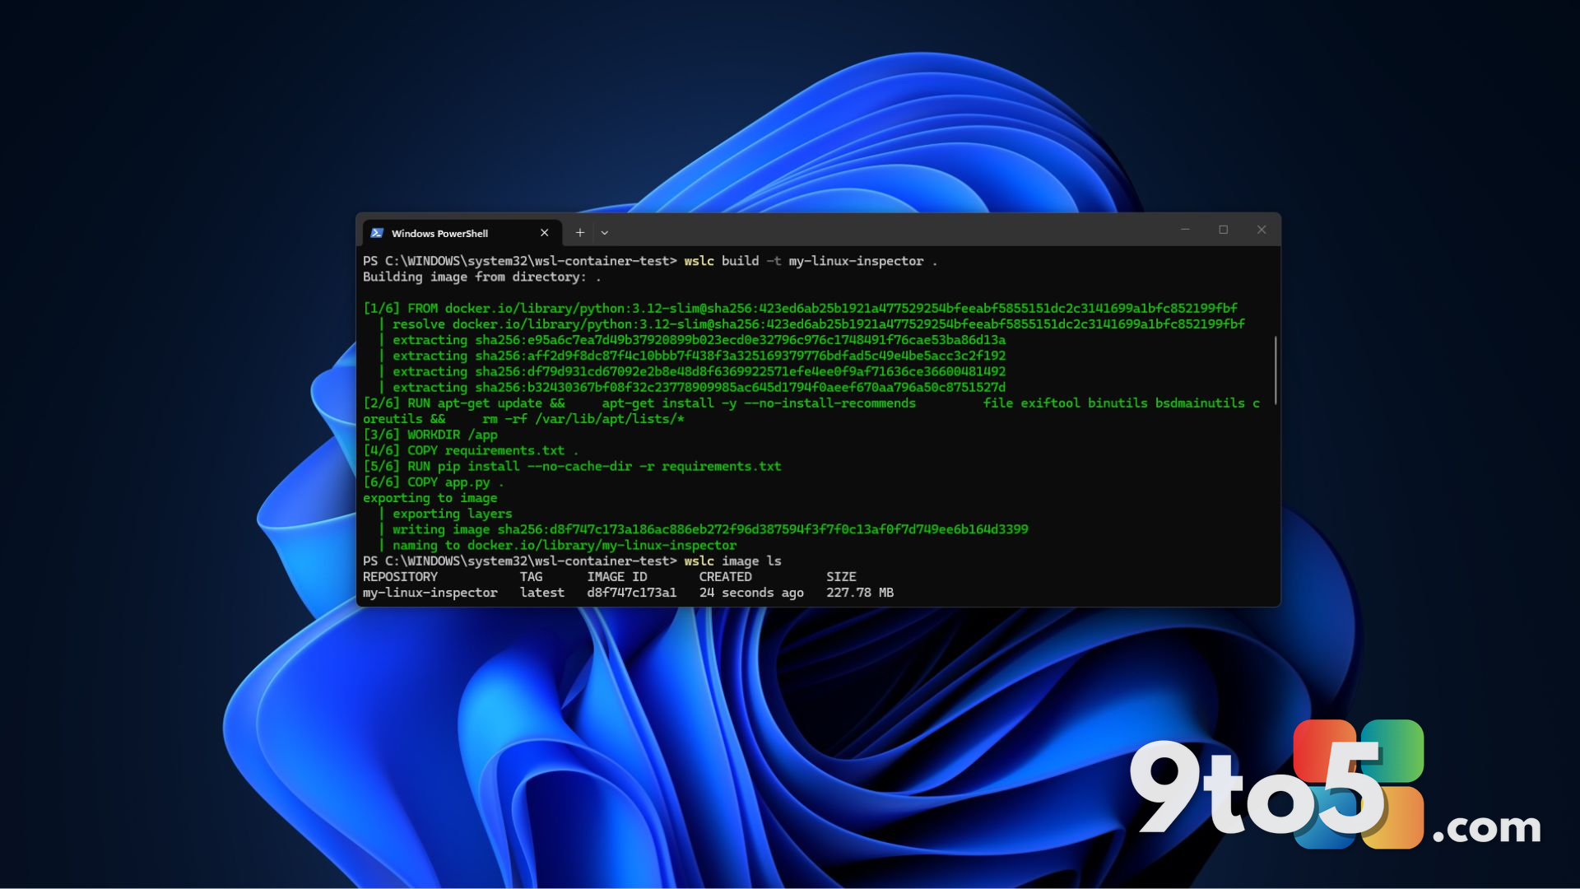Click the terminal vertical scrollbar thumb
This screenshot has height=889, width=1580.
click(1276, 370)
